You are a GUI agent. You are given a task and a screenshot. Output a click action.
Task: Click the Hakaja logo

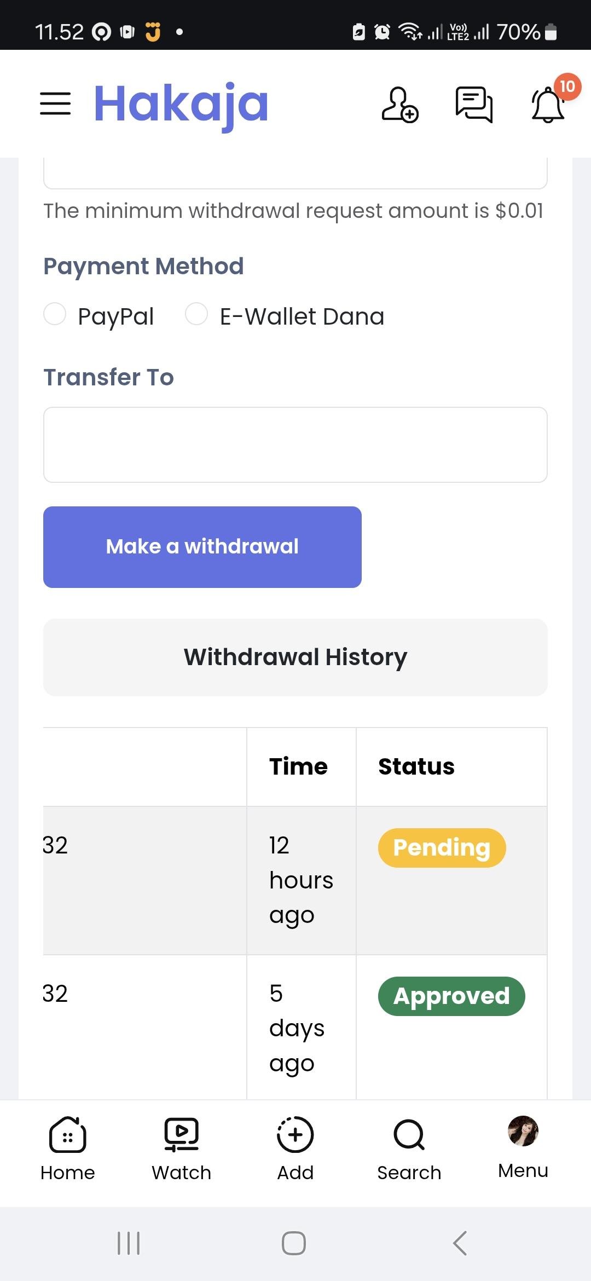(181, 103)
